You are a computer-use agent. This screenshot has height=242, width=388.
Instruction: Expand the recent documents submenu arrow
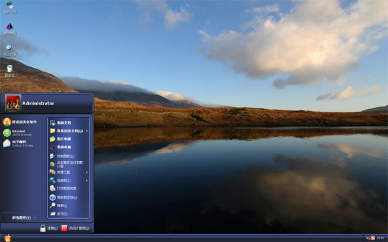[87, 131]
